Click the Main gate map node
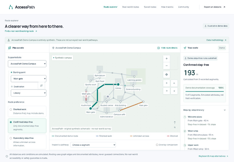This screenshot has width=234, height=162. point(91,108)
